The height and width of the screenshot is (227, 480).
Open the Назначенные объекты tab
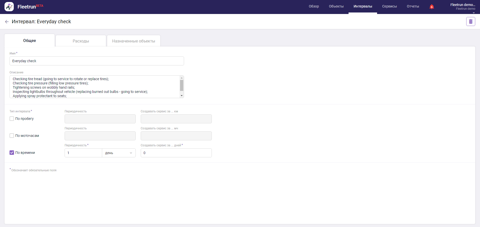133,41
